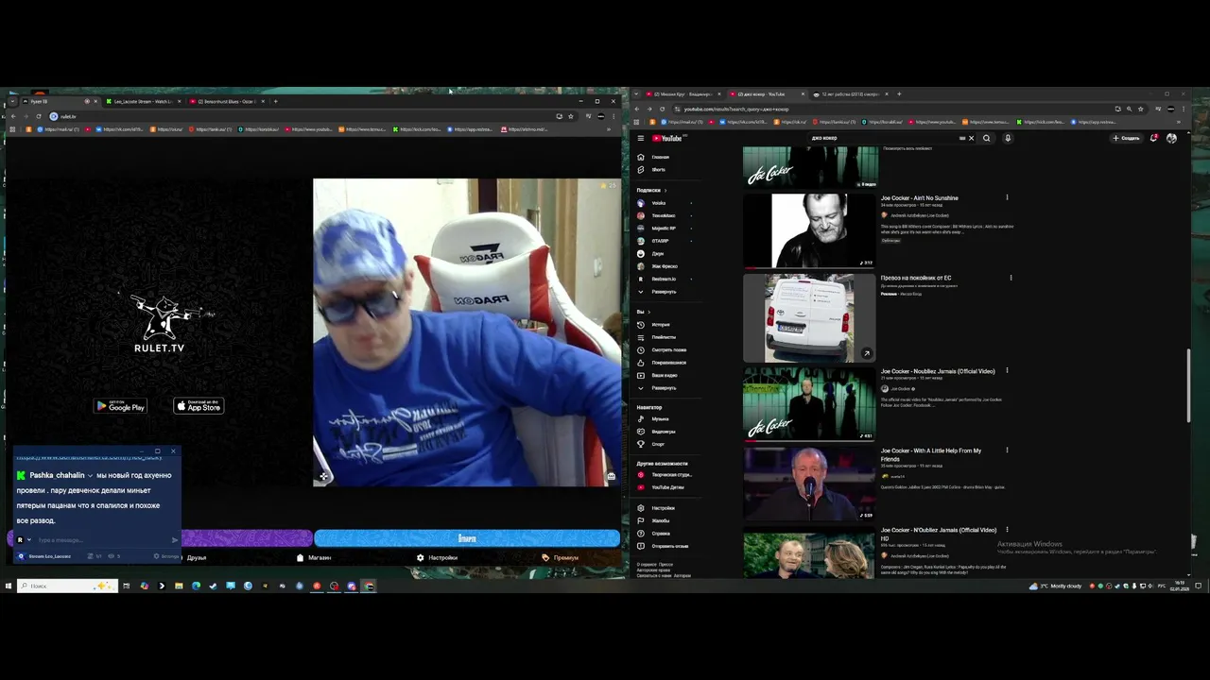Click the YouTube search input field
Viewport: 1210px width, 680px height.
884,138
